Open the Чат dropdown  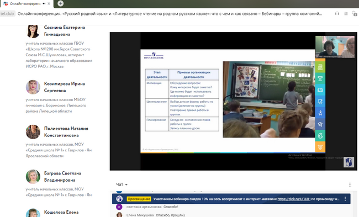click(122, 184)
